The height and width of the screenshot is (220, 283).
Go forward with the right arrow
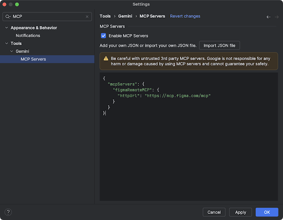click(x=276, y=17)
